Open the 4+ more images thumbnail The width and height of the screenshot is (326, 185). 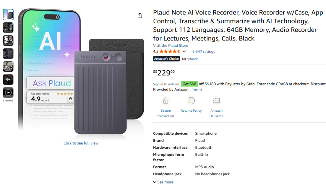(x=8, y=79)
